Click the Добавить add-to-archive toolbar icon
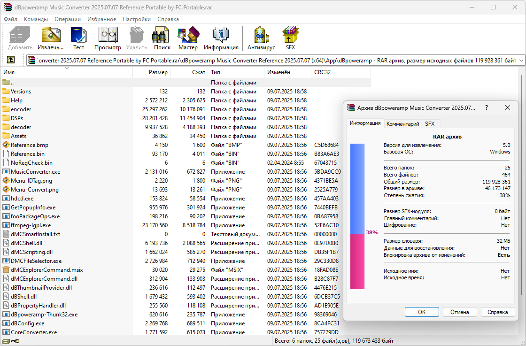The height and width of the screenshot is (346, 526). (x=20, y=35)
